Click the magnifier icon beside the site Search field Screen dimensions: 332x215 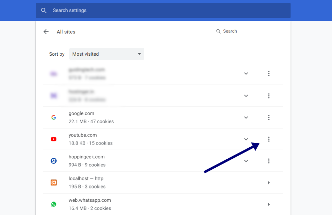[218, 31]
